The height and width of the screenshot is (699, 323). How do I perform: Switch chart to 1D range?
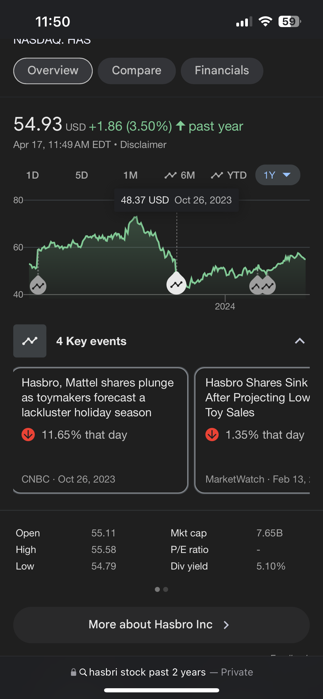[x=33, y=175]
